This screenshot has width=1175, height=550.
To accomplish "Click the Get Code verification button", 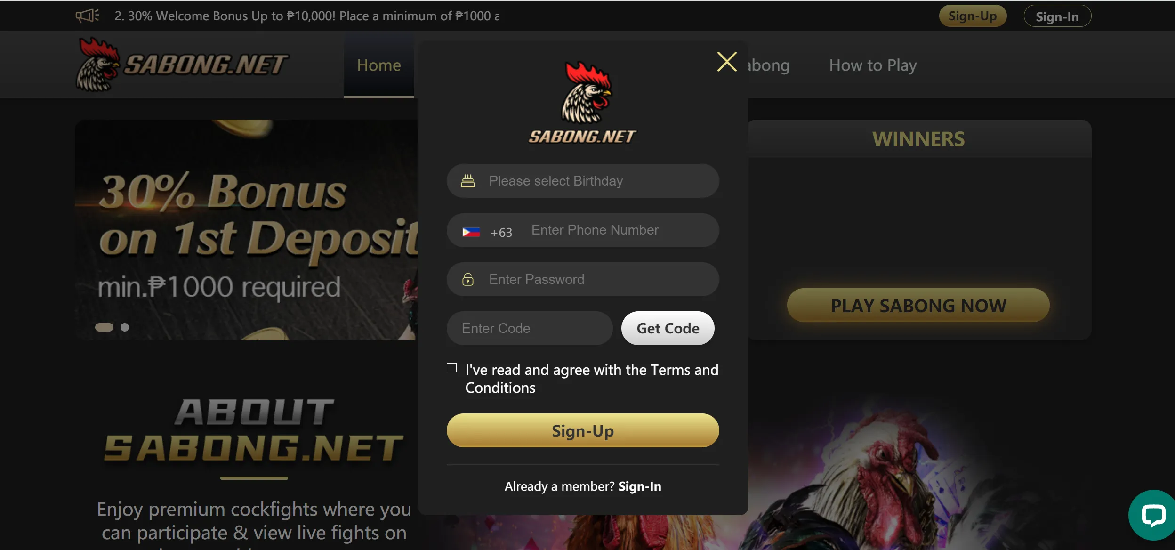I will pyautogui.click(x=668, y=328).
